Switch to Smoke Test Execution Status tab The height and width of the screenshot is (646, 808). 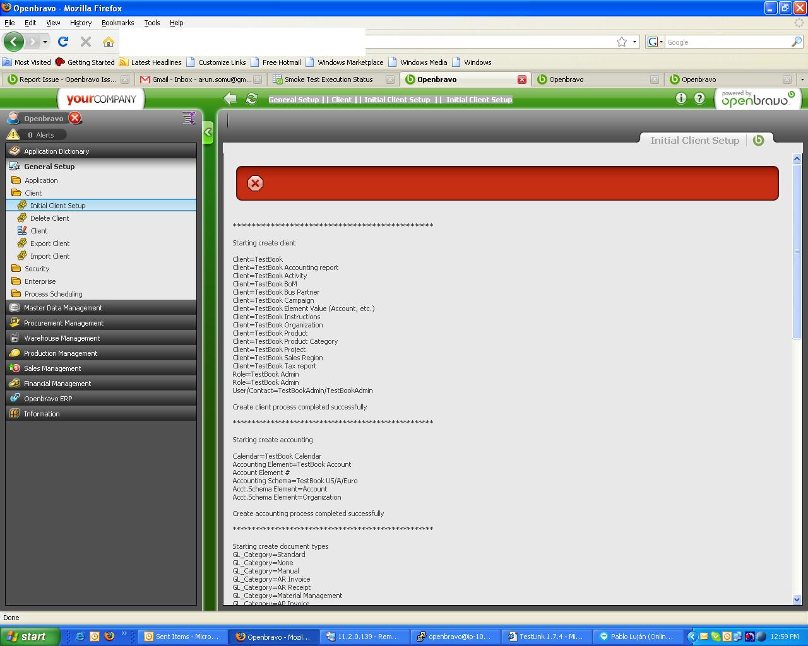point(333,79)
